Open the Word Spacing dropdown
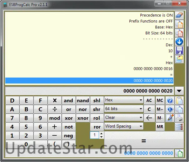Viewport: 189px width, 162px height. click(124, 126)
